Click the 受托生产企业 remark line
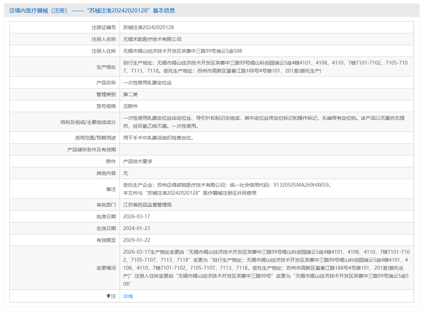The image size is (421, 312). click(228, 185)
